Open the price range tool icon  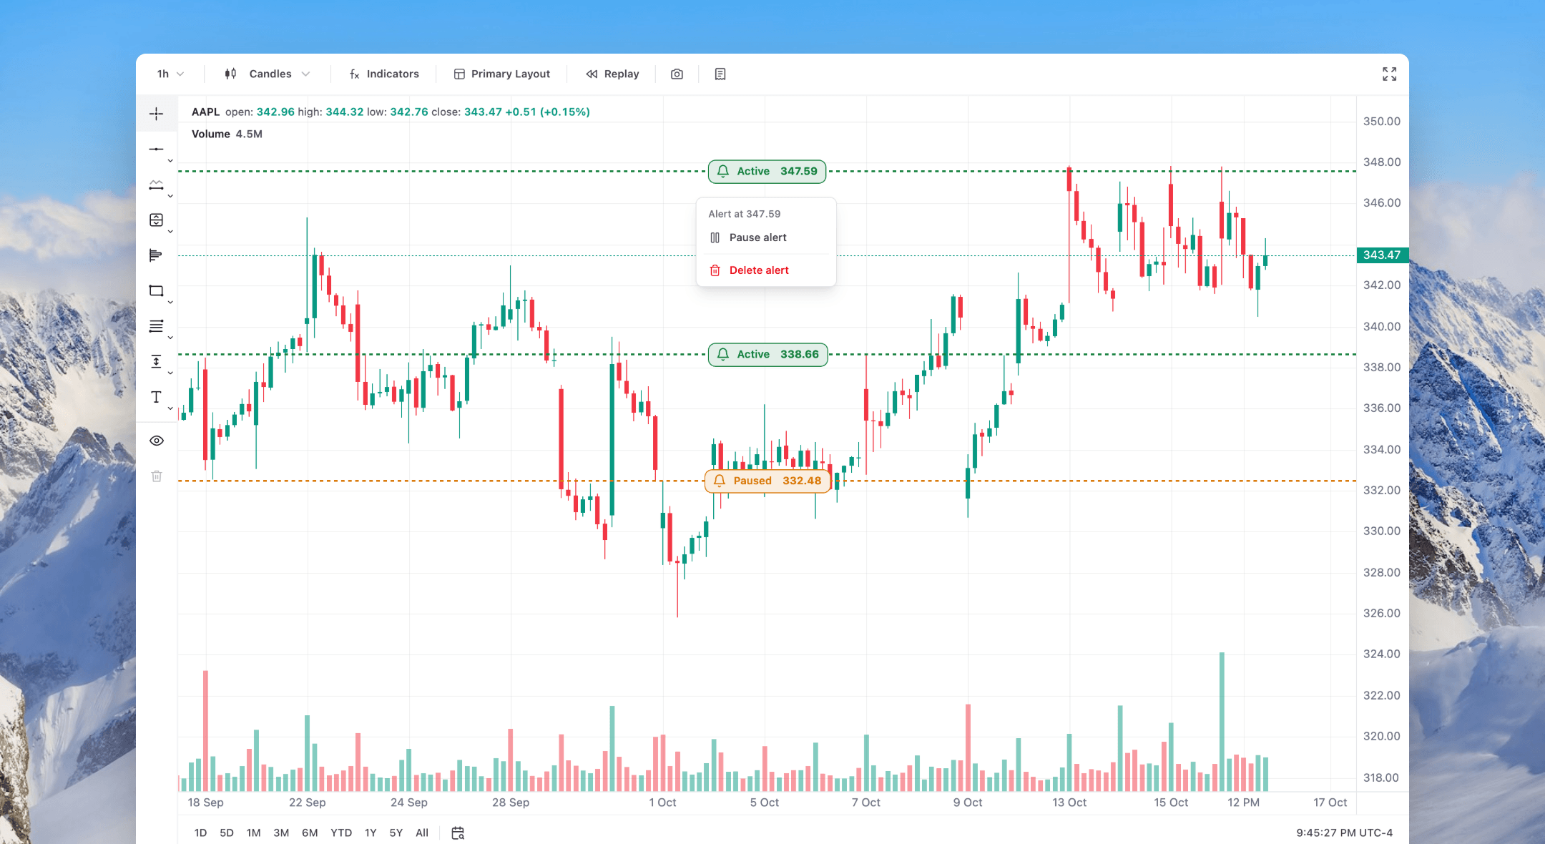156,220
